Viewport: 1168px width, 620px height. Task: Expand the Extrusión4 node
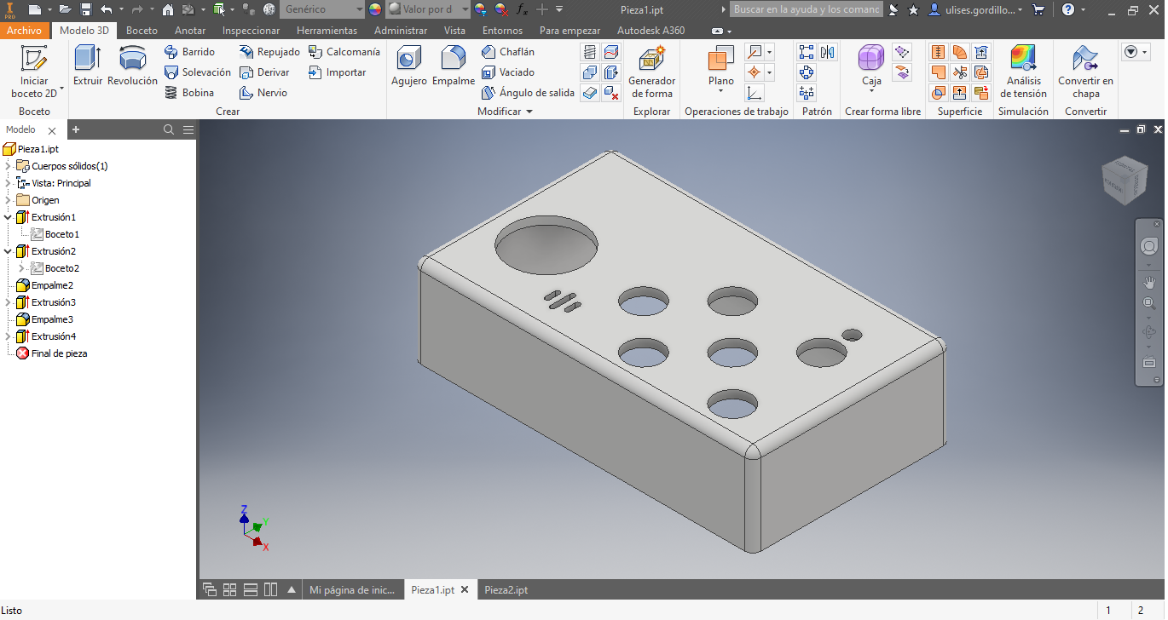[x=8, y=336]
